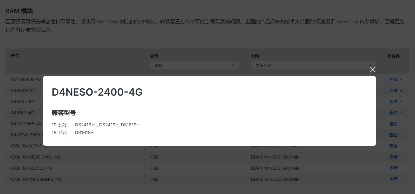Click the RAM 模块 section heading
This screenshot has width=415, height=194.
click(x=19, y=11)
